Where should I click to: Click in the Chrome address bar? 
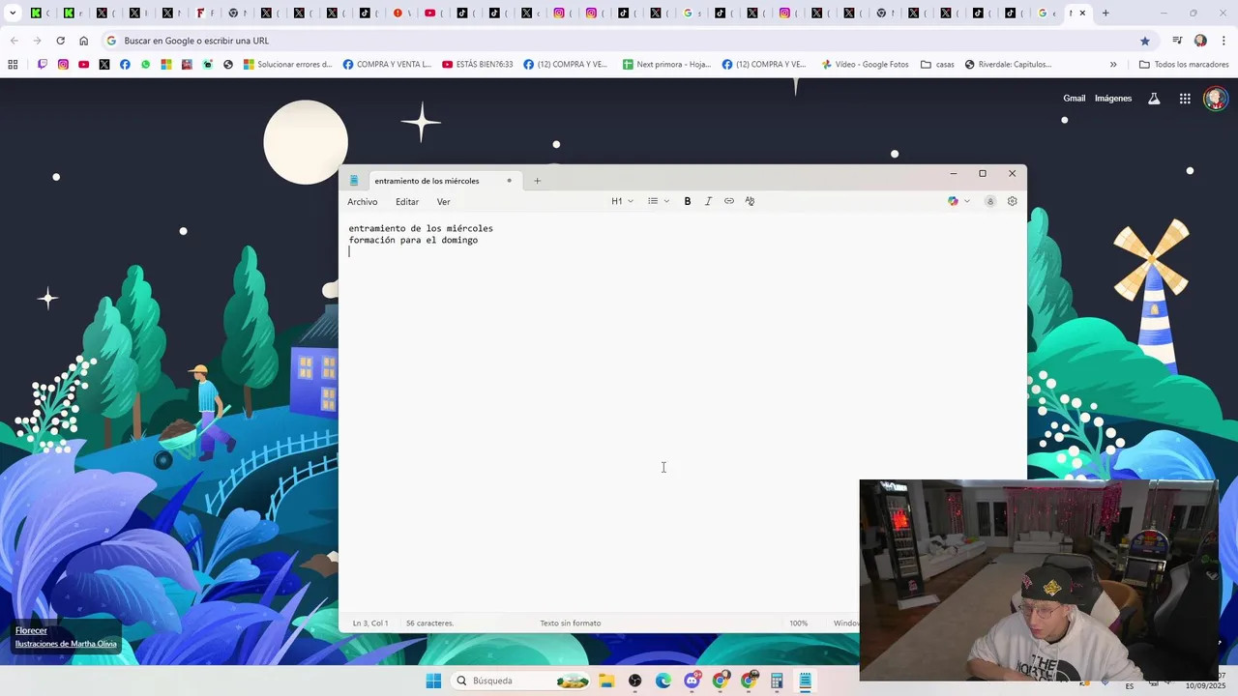(619, 41)
